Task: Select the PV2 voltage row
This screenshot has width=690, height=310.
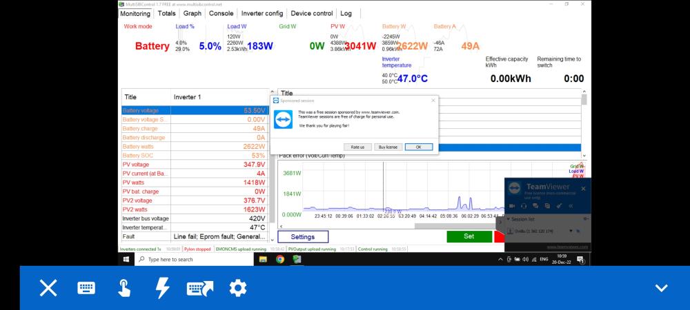Action: click(x=195, y=200)
